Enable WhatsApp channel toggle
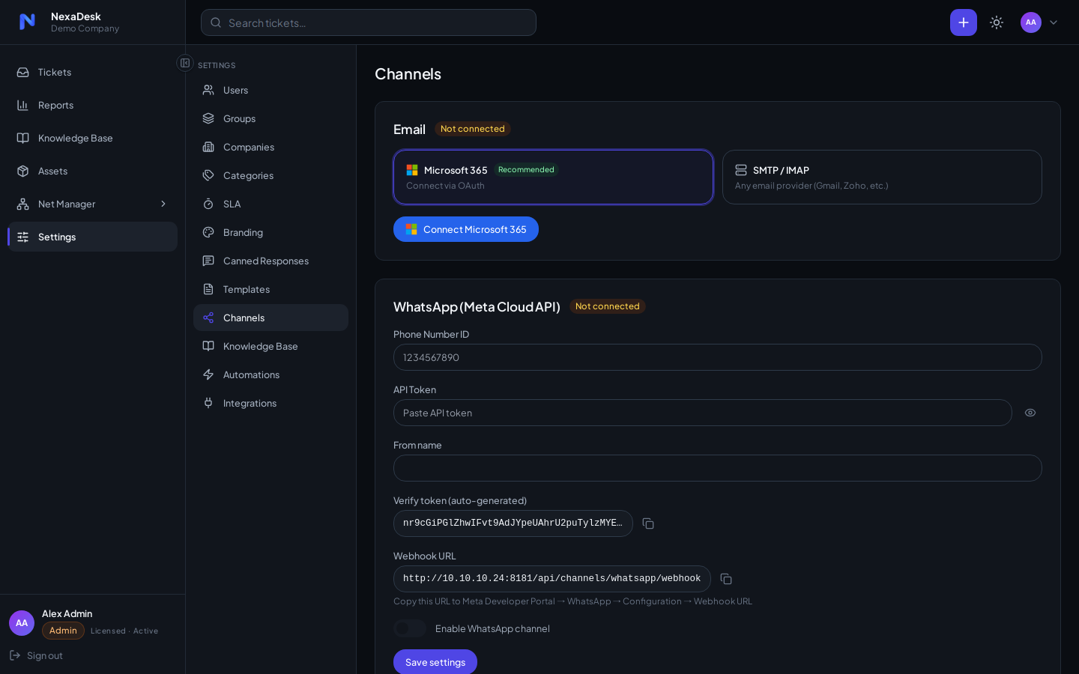The width and height of the screenshot is (1079, 674). pyautogui.click(x=410, y=628)
